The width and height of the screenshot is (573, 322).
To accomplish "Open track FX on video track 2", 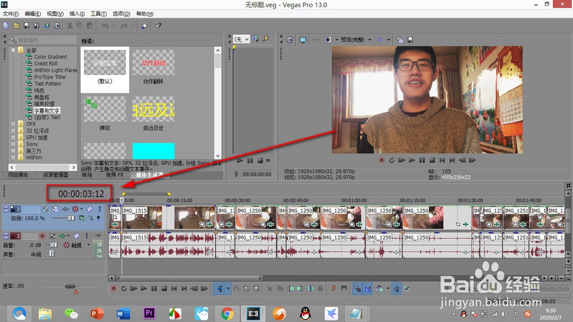I will 65,209.
